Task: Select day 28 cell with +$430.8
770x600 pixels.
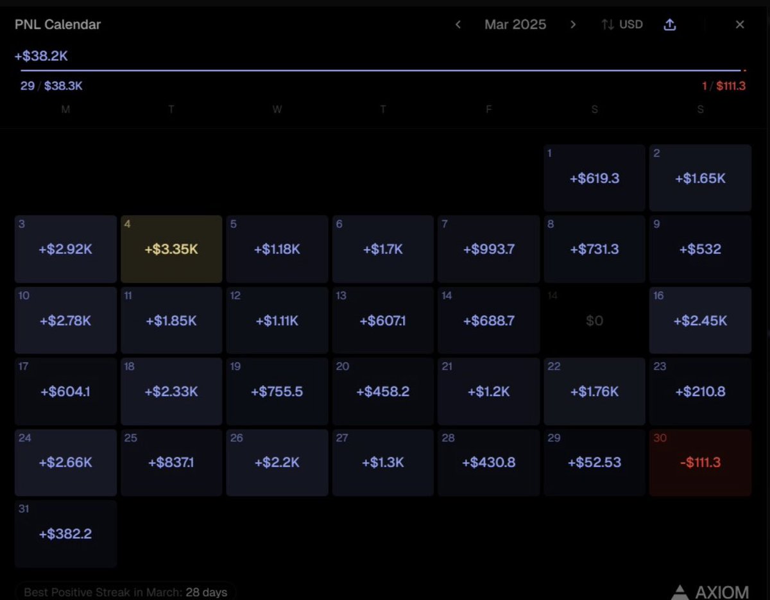Action: pos(489,463)
